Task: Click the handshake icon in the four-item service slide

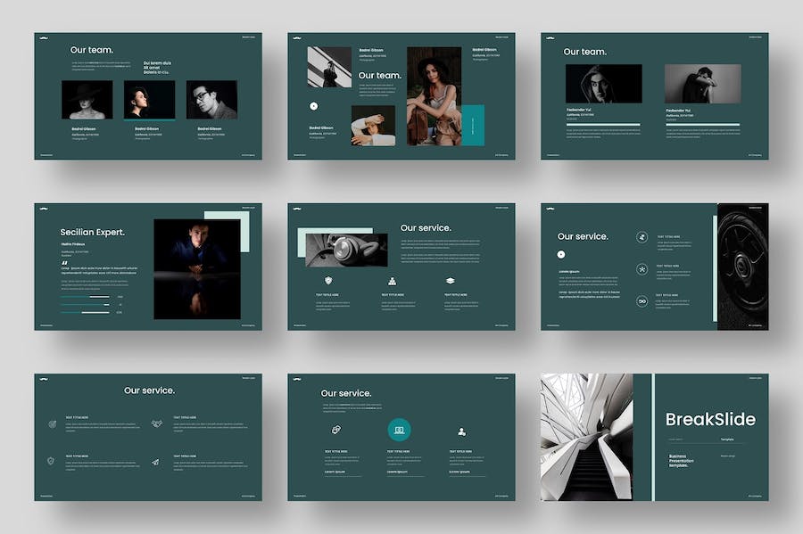Action: (x=156, y=424)
